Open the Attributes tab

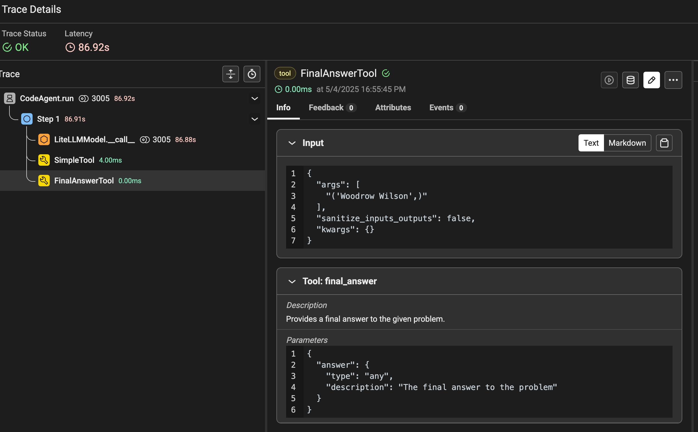[x=393, y=108]
